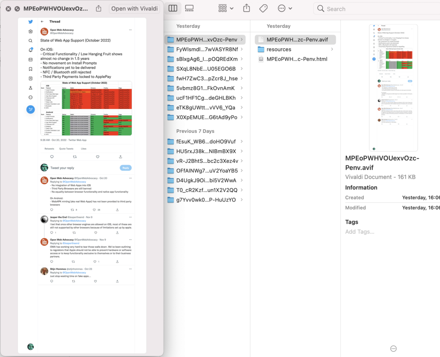Select the HU5rxJ38k...NlBmBX9X folder
The width and height of the screenshot is (440, 357).
[205, 151]
